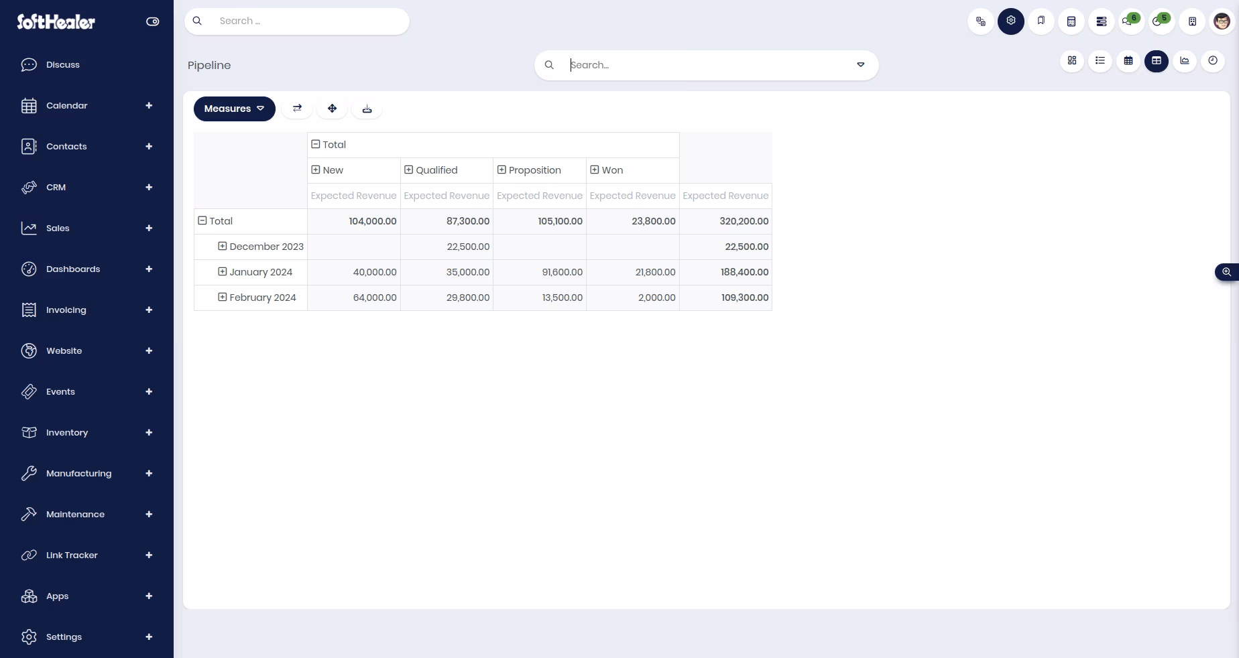Switch to Graph view
The width and height of the screenshot is (1239, 658).
[1185, 61]
